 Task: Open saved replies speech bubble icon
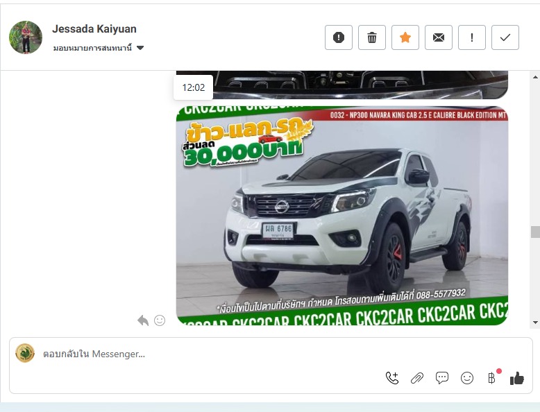[x=442, y=378]
